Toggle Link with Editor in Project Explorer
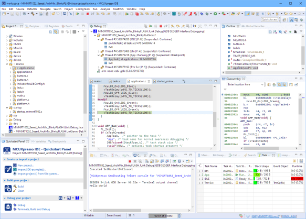 click(x=56, y=32)
